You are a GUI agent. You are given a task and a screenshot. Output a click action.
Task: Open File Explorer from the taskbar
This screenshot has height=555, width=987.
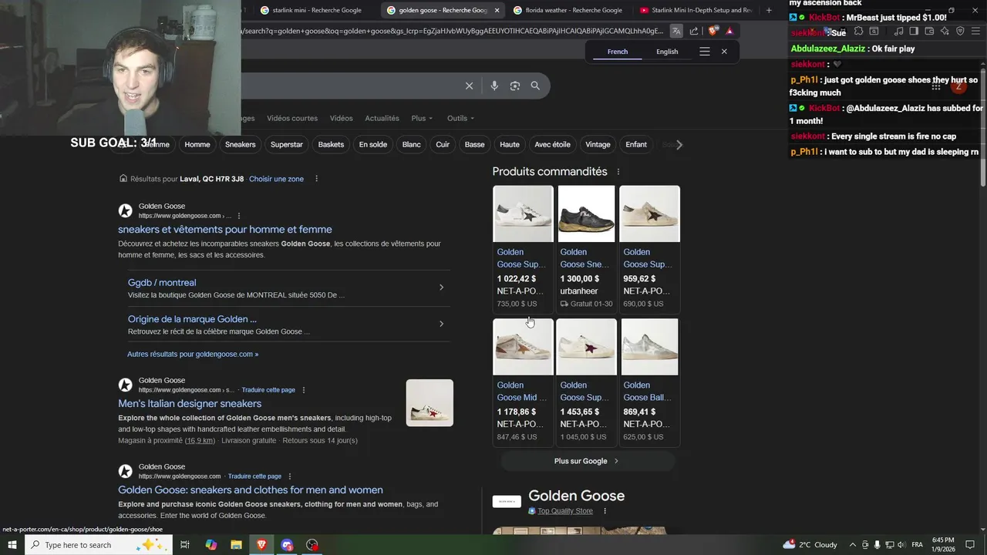click(237, 545)
